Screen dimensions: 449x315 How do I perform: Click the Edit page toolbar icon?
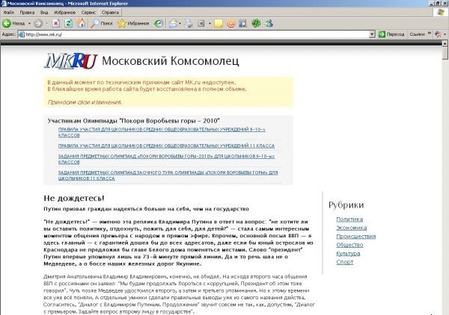[x=201, y=23]
